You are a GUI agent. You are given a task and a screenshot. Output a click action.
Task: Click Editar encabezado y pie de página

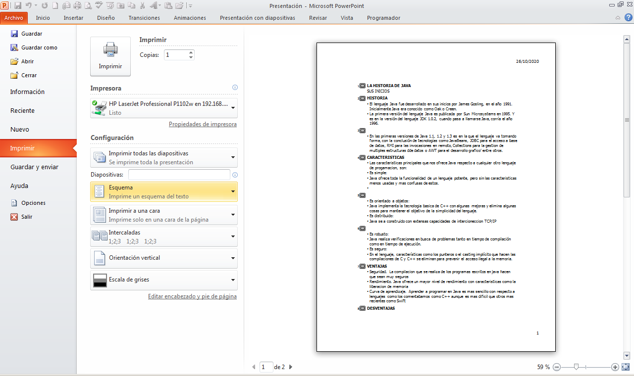click(192, 296)
